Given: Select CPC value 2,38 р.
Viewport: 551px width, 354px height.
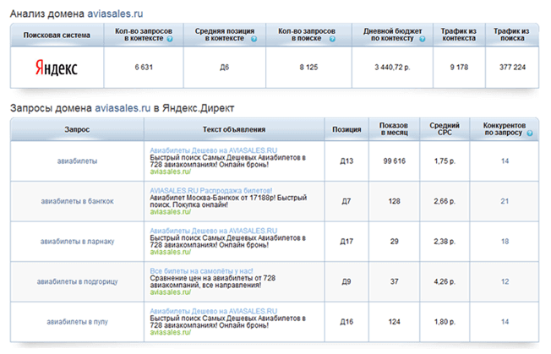Looking at the screenshot, I should pos(445,242).
